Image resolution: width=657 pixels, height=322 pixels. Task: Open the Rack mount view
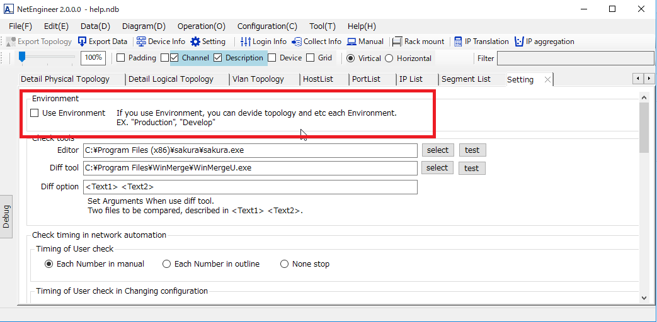[x=397, y=42]
